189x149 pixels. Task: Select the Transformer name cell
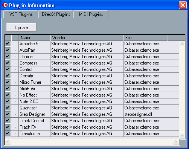pos(35,134)
